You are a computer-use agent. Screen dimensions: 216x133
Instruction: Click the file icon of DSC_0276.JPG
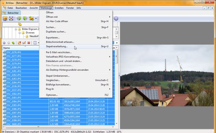tap(5, 52)
